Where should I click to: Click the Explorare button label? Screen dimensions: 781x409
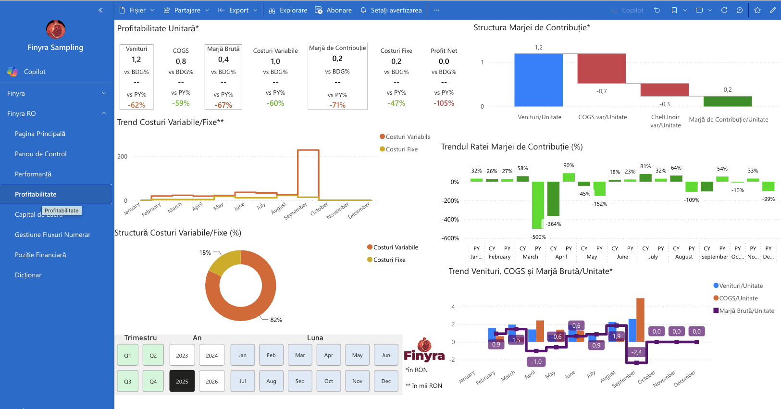pyautogui.click(x=293, y=10)
